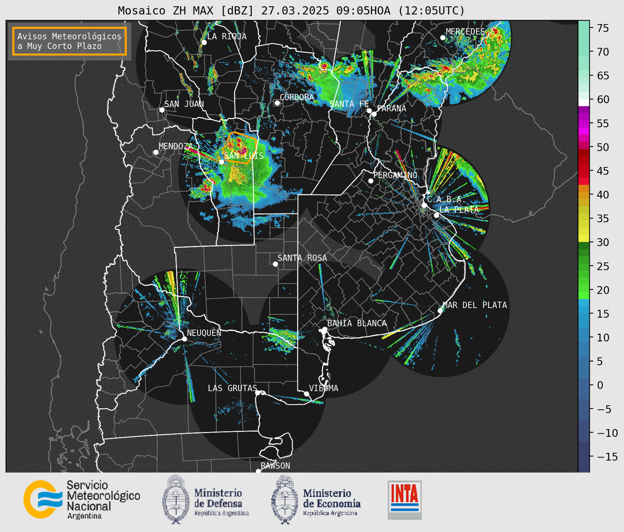This screenshot has width=624, height=532.
Task: Click the 0 tick label on colorbar
Action: click(600, 385)
